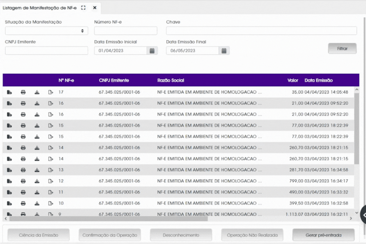Sort by Razão Social column header
The image size is (366, 244).
click(x=171, y=80)
